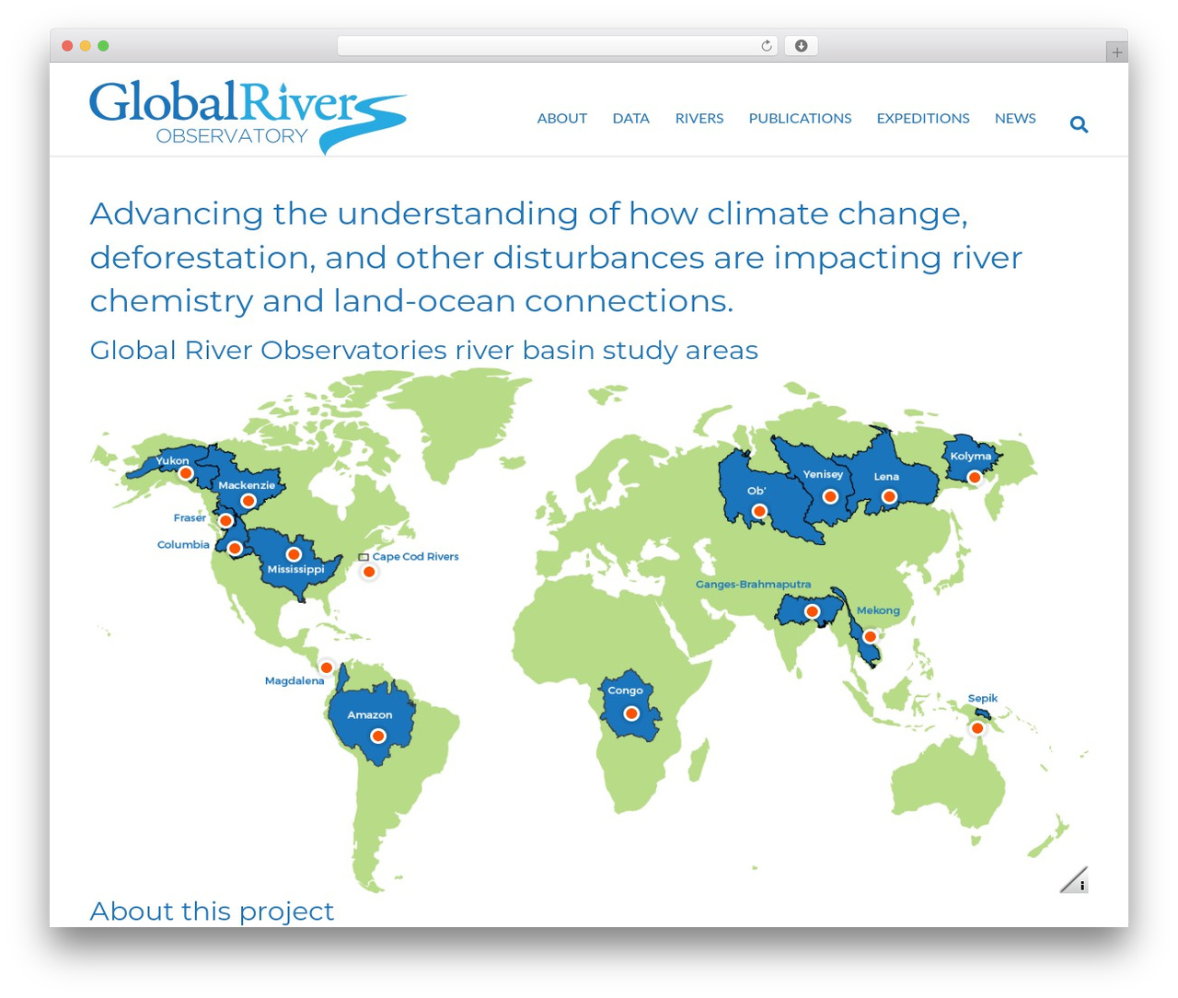Screen dimensions: 1178x998
Task: Click the Ganges-Brahmaputra map label
Action: coord(753,585)
